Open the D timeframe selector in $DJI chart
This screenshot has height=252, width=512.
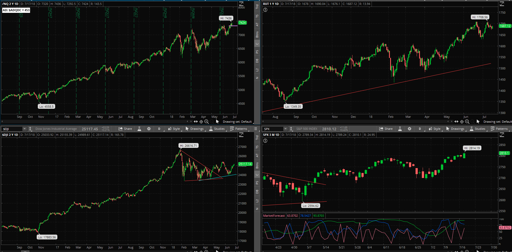pos(159,129)
